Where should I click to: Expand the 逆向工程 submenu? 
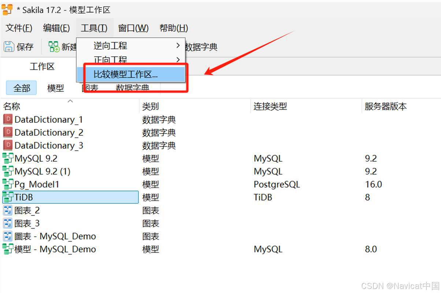tap(131, 46)
